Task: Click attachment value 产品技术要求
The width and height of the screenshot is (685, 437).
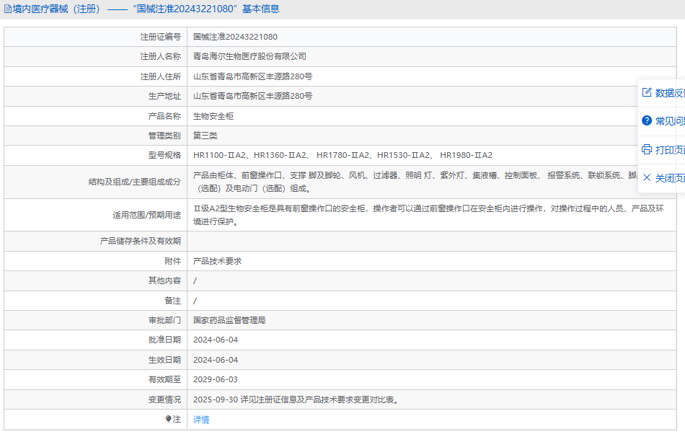Action: 217,261
